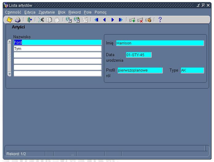Go to next record arrow
Screen dimensions: 214x162
point(113,20)
